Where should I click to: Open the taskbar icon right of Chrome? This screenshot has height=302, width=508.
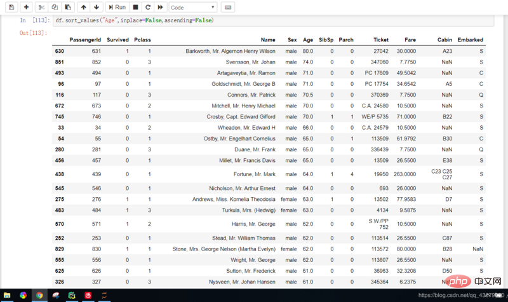[x=55, y=295]
